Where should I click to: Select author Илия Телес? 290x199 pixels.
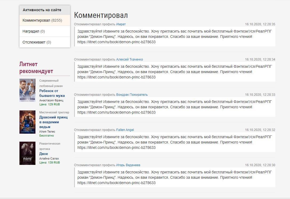coord(47,132)
